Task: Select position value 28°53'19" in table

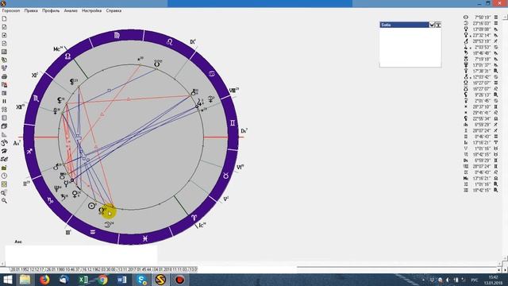Action: coord(482,41)
